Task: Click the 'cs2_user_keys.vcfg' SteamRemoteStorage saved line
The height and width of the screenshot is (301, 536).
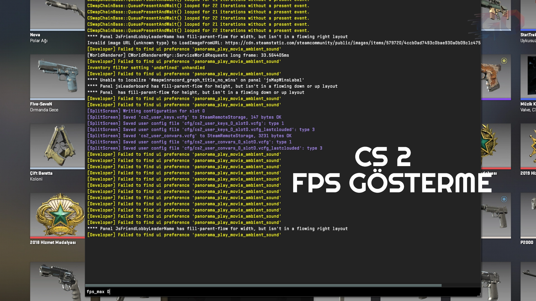Action: [184, 117]
